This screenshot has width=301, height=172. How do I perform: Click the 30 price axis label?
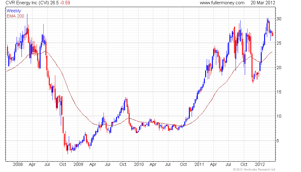point(279,19)
